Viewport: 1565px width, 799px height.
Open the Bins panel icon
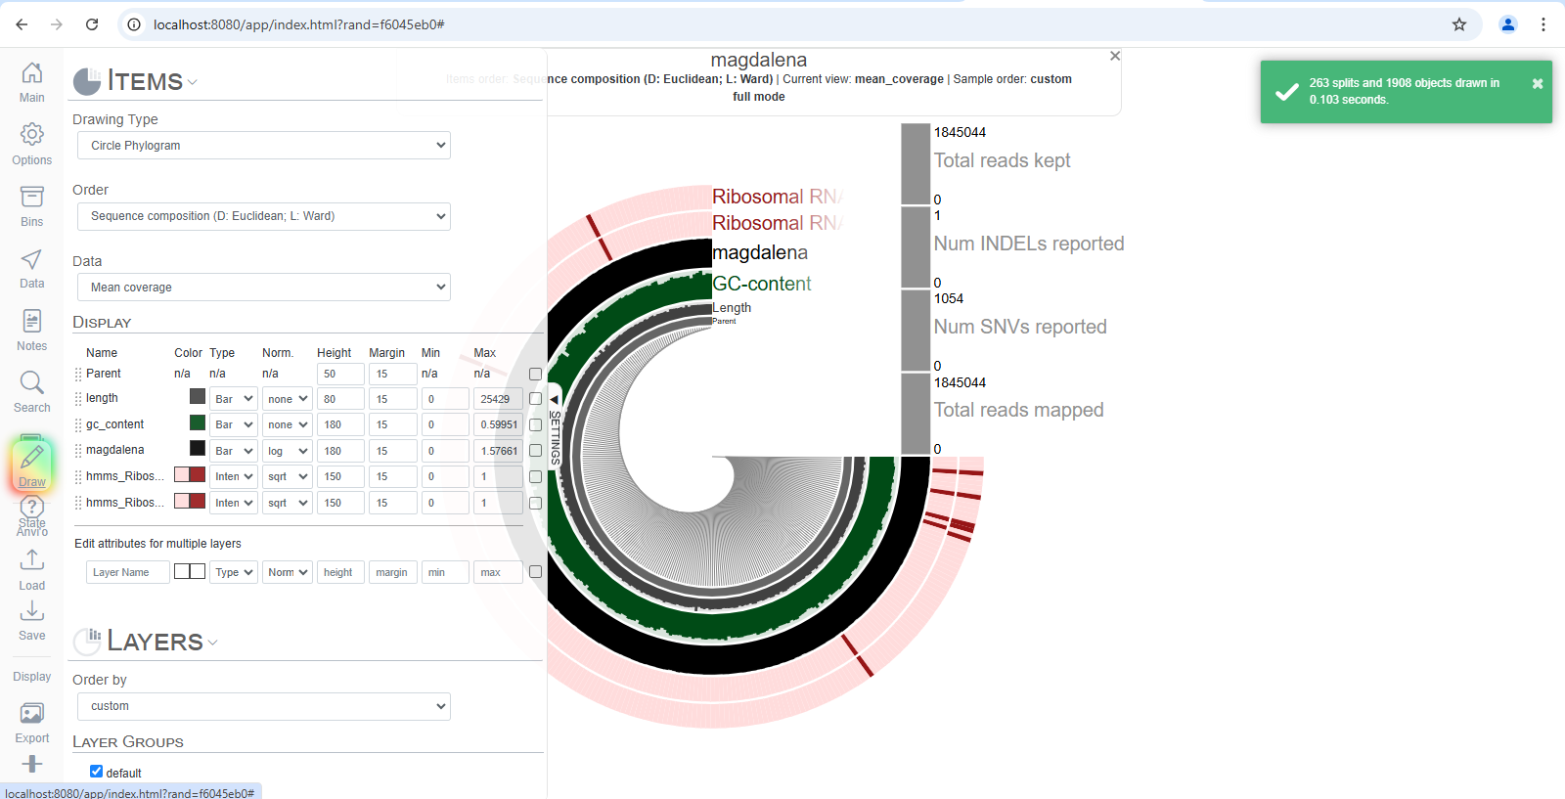tap(31, 198)
